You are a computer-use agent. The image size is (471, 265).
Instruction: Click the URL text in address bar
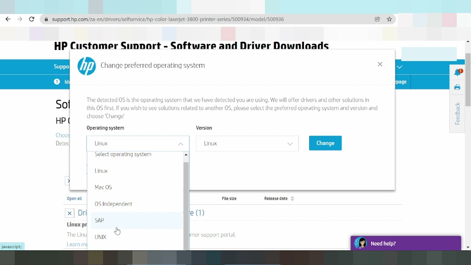(168, 19)
